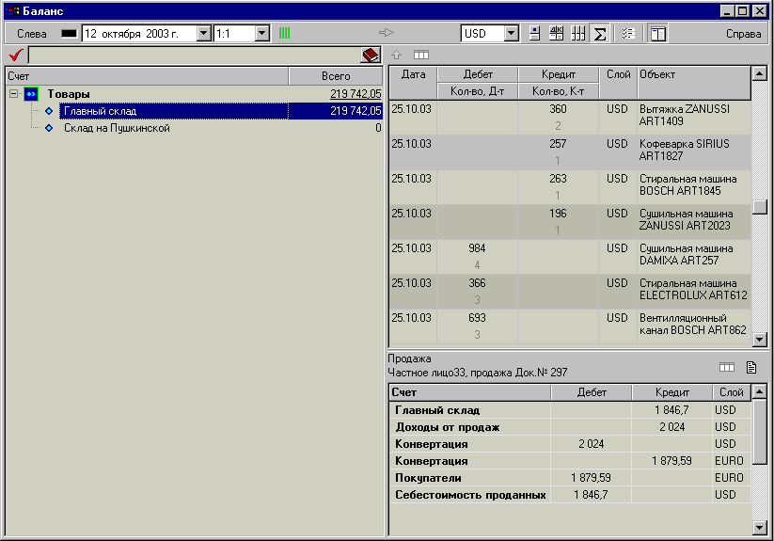774x541 pixels.
Task: Click Главный склад row in posting table
Action: (570, 410)
